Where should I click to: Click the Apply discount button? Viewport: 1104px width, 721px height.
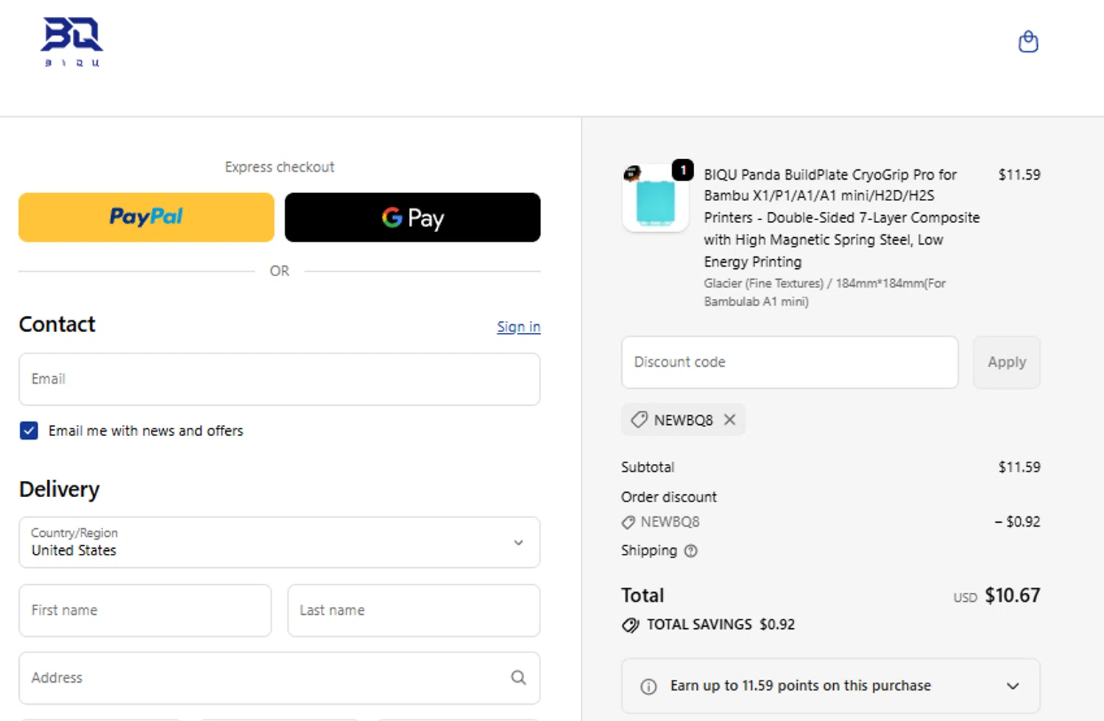(x=1006, y=362)
